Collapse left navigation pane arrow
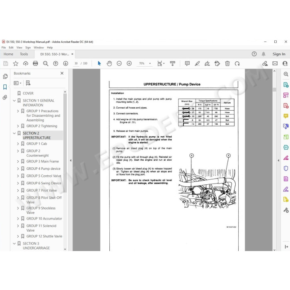 click(x=70, y=161)
